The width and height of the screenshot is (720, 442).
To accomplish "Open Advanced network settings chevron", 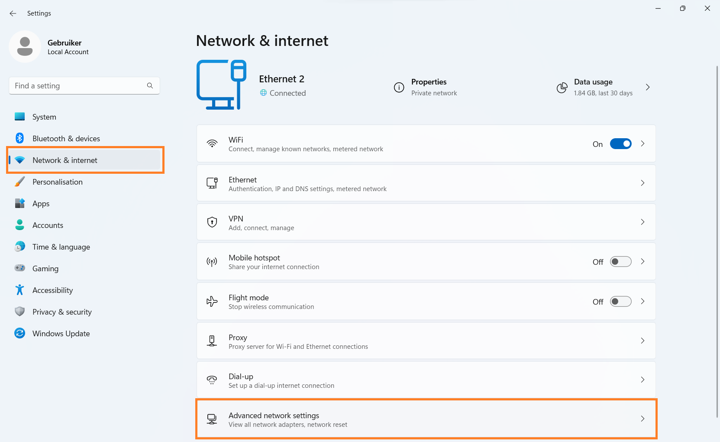I will tap(643, 419).
